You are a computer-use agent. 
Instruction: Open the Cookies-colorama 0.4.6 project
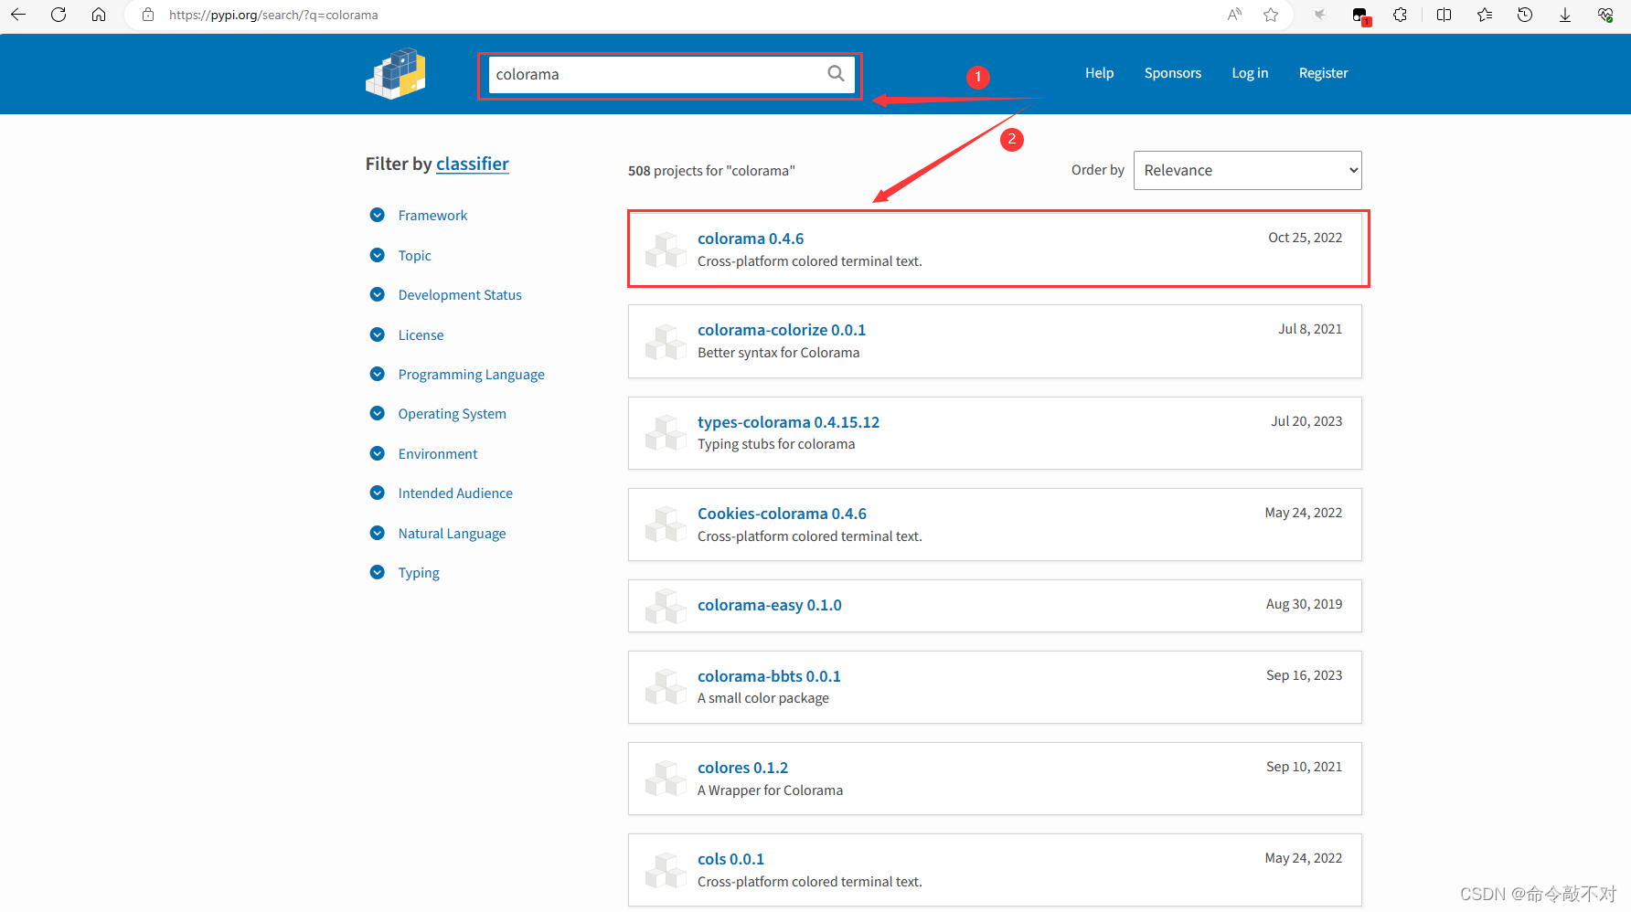pos(782,514)
